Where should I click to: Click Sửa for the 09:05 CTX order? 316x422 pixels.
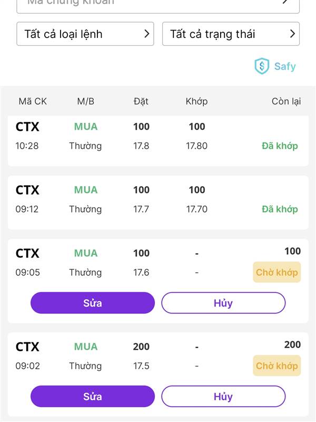[x=93, y=303]
